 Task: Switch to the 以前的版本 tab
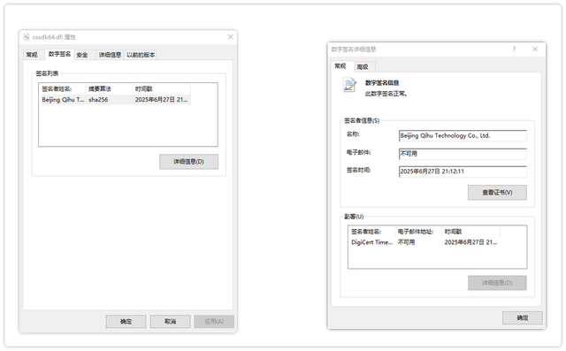coord(141,55)
